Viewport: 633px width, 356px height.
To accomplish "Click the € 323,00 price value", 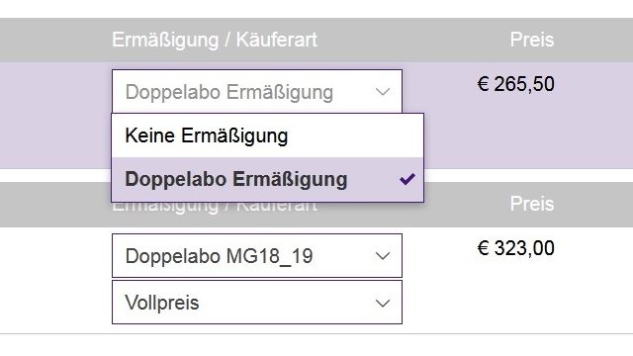I will pyautogui.click(x=516, y=248).
